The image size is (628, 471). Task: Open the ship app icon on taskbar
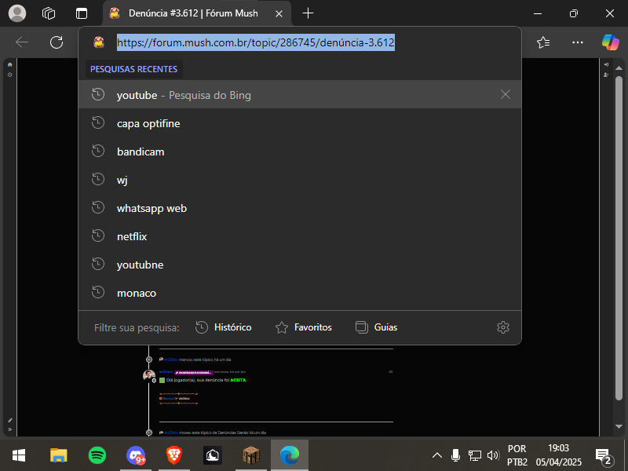213,455
